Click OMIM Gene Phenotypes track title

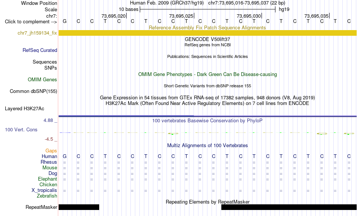[208, 75]
